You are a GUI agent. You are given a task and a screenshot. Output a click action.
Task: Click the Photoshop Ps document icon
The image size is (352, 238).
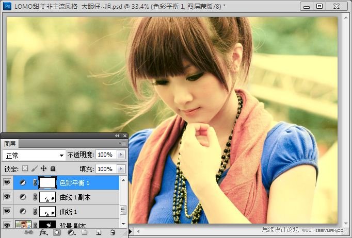pos(7,6)
